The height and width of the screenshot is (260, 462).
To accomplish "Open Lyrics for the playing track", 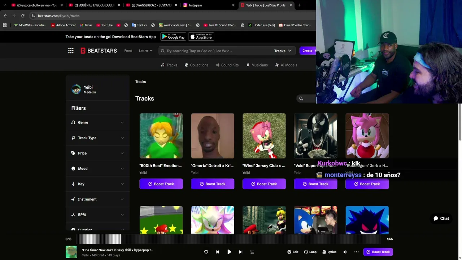I will tap(329, 252).
